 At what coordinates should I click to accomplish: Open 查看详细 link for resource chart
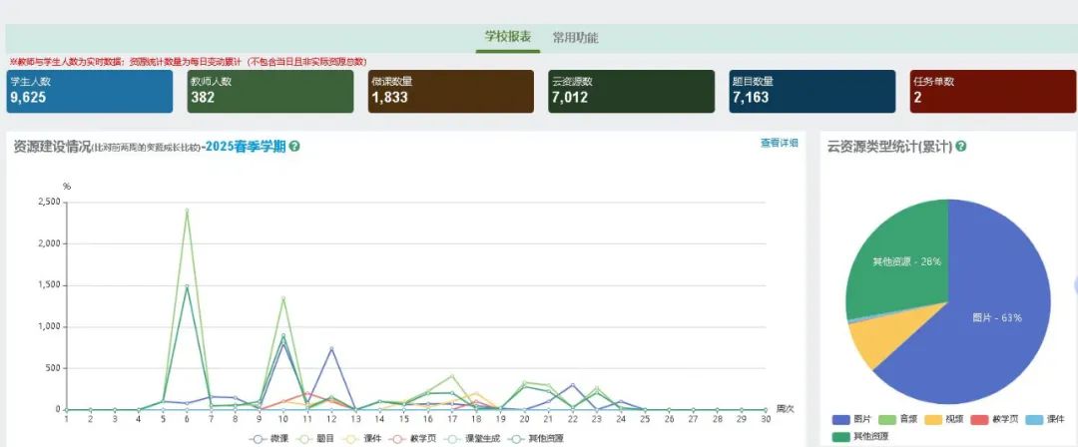pos(779,144)
